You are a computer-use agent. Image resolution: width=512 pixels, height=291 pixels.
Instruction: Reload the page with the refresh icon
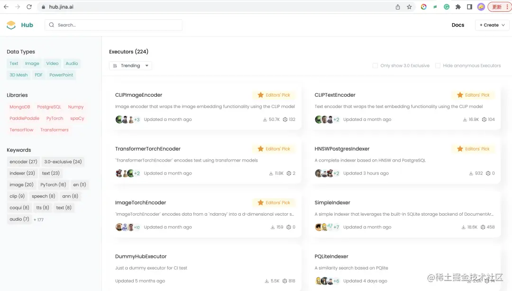click(29, 7)
